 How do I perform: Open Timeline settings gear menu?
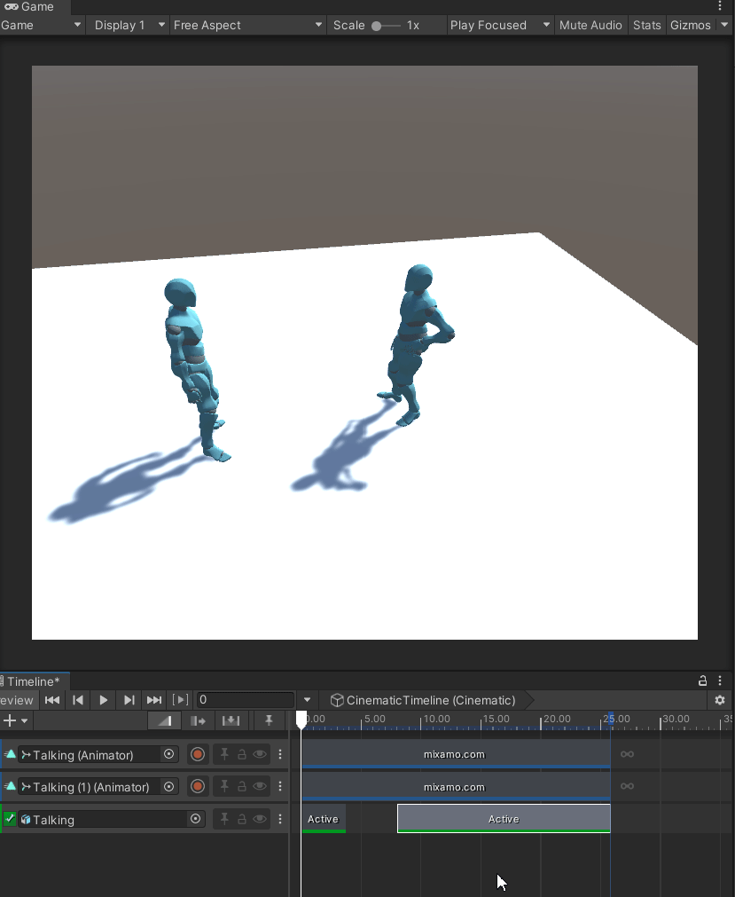720,700
